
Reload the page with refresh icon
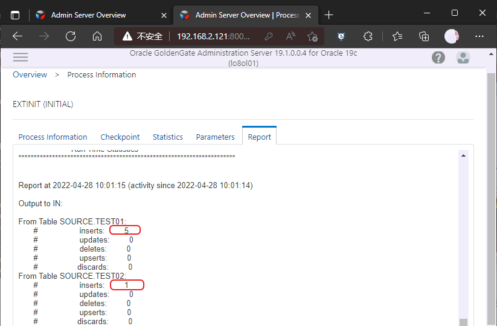click(x=71, y=36)
